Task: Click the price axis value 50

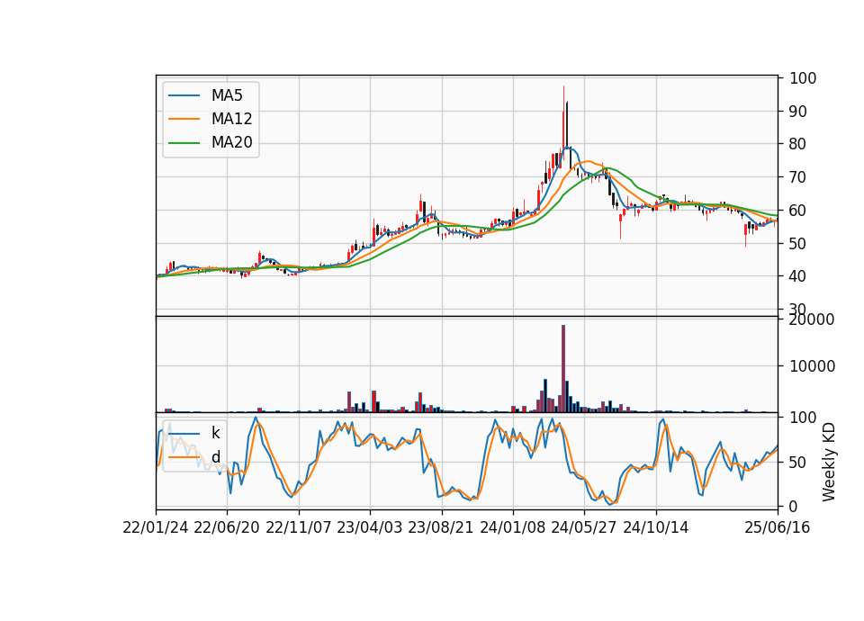Action: 798,243
